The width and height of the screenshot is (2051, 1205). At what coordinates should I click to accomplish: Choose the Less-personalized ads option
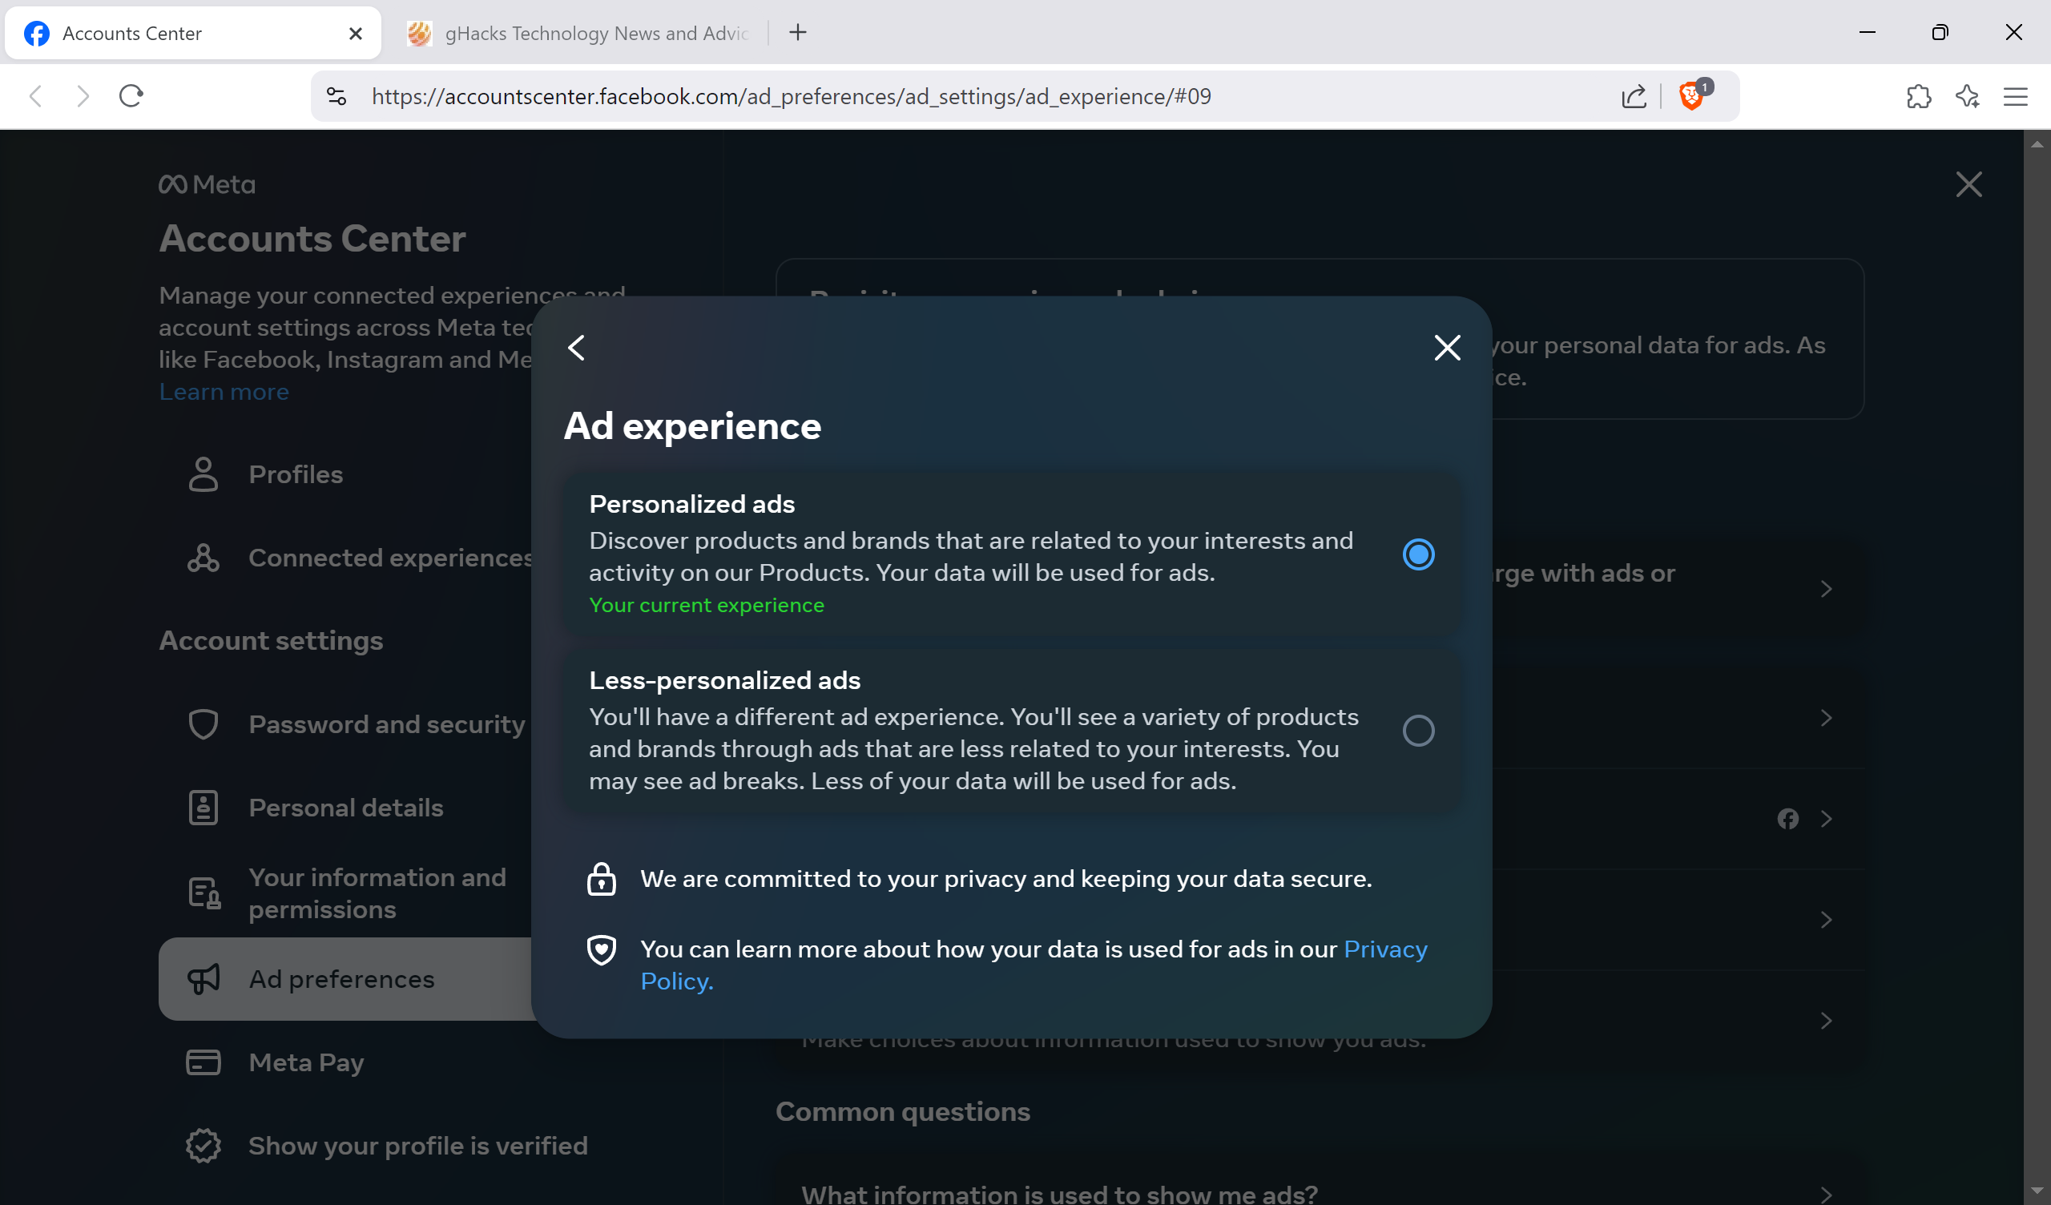(x=1419, y=731)
